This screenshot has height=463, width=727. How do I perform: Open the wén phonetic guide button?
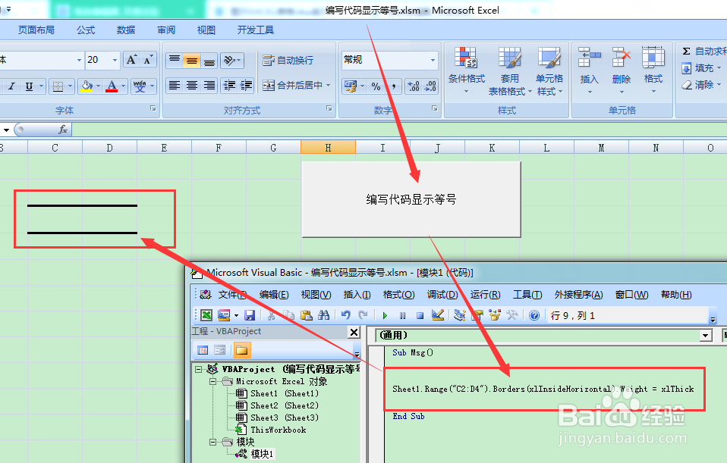coord(140,86)
